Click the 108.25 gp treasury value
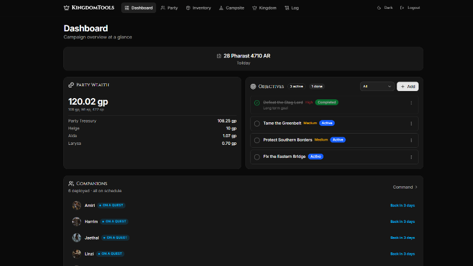Image resolution: width=473 pixels, height=266 pixels. click(x=227, y=121)
